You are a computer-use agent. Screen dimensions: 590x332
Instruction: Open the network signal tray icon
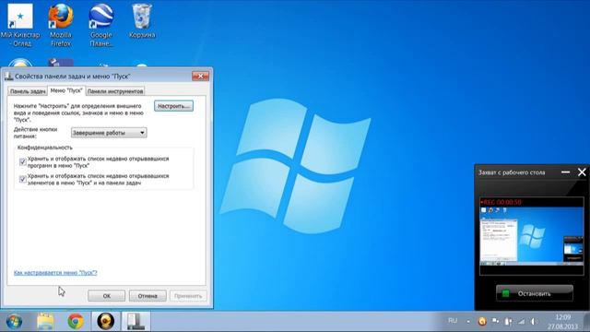click(522, 322)
